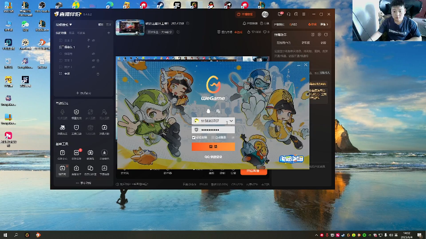
Task: Switch canvas to 竖屏 portrait layout
Action: point(109,24)
